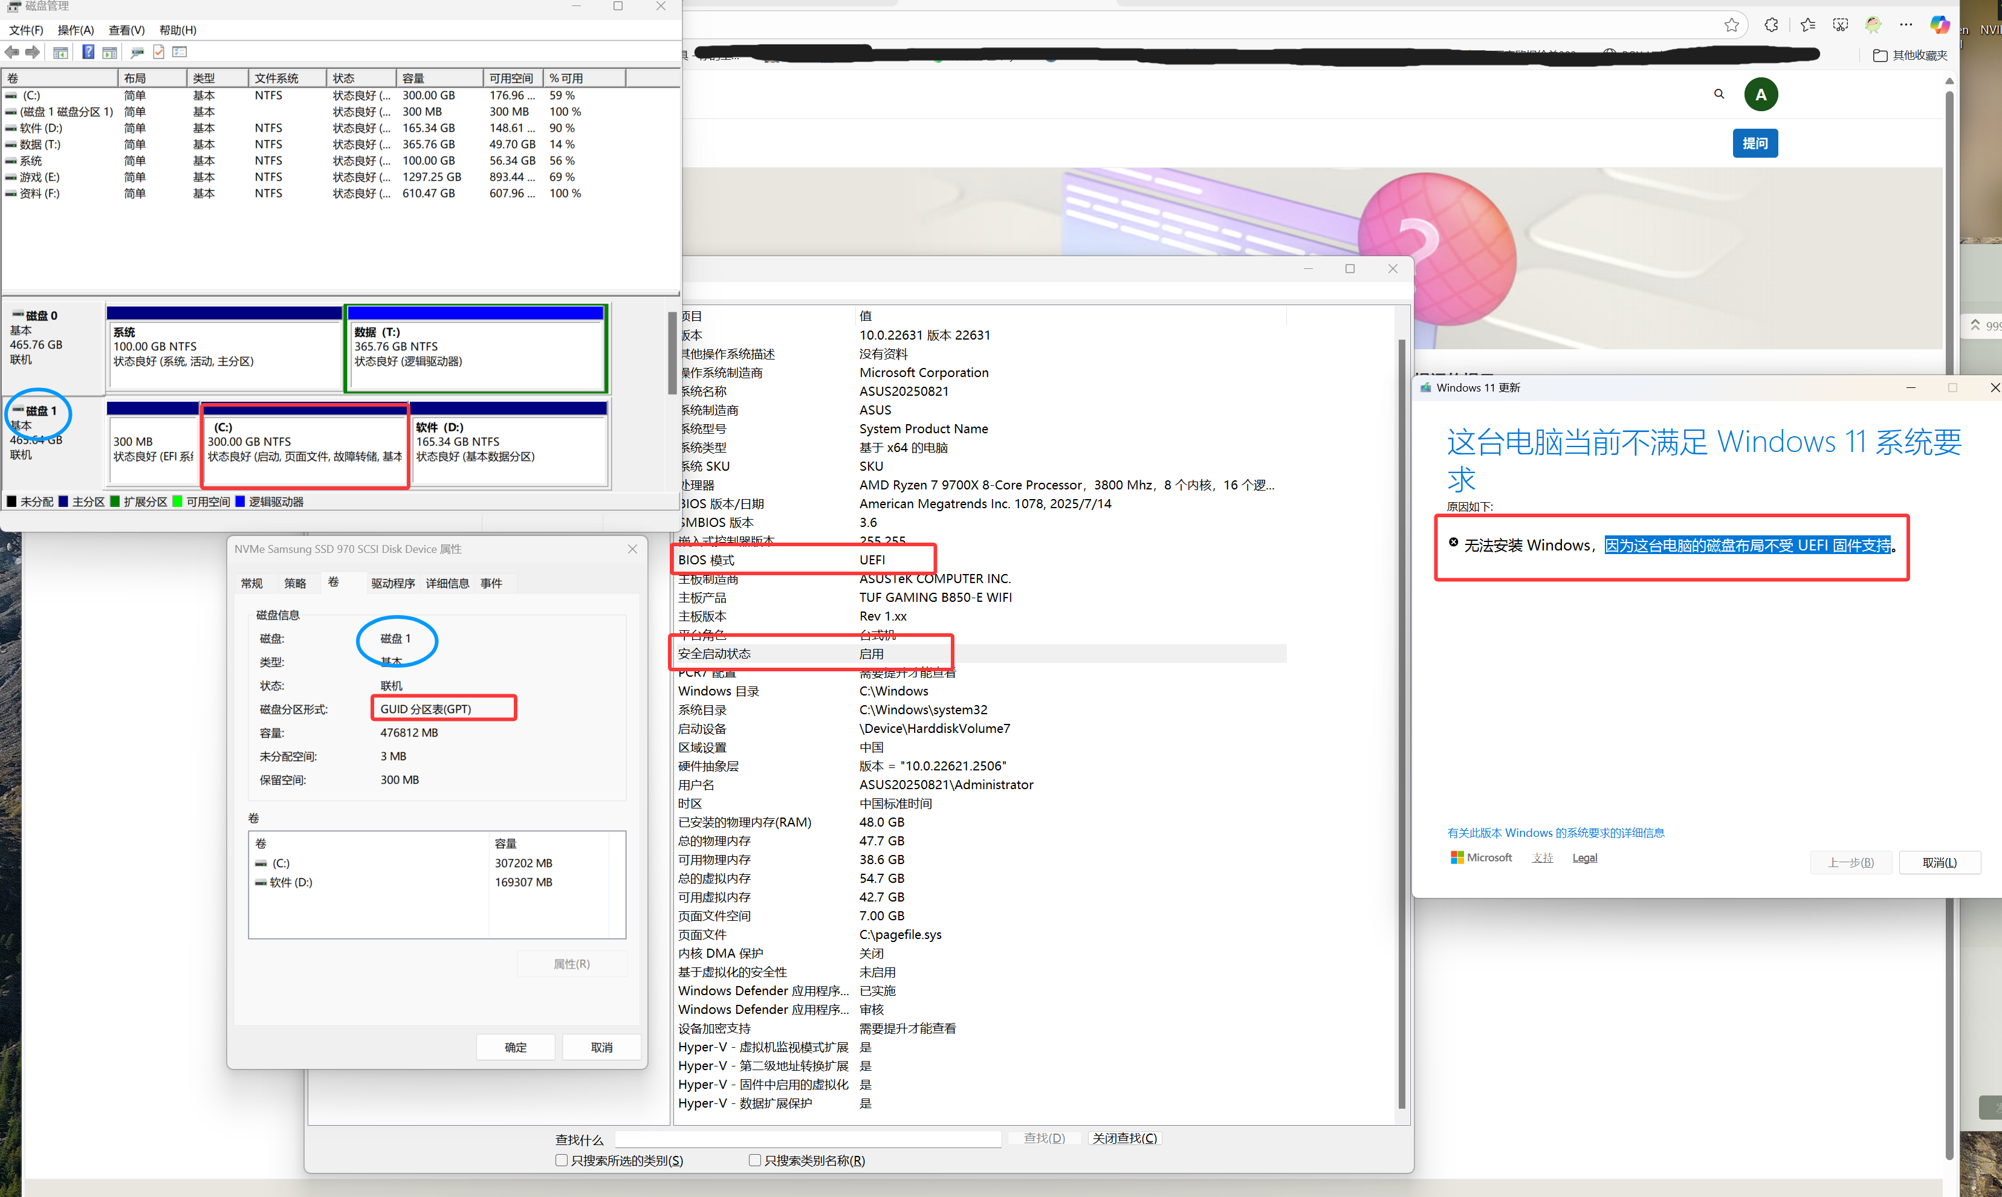Click into the 查找什么 search field
Screen dimensions: 2002x1197
pyautogui.click(x=808, y=1138)
